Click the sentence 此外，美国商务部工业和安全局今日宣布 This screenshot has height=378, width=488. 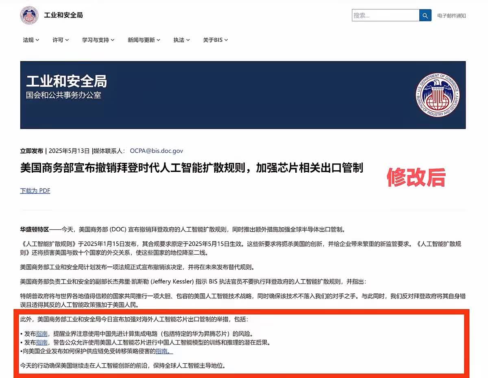tap(134, 319)
